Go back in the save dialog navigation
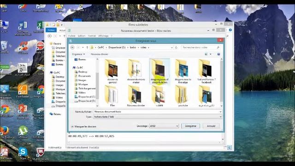Viewport: 295px width, 166px height. [72, 47]
